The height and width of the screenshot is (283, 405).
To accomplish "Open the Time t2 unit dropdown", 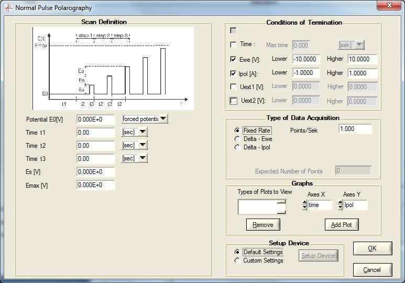I will [134, 145].
